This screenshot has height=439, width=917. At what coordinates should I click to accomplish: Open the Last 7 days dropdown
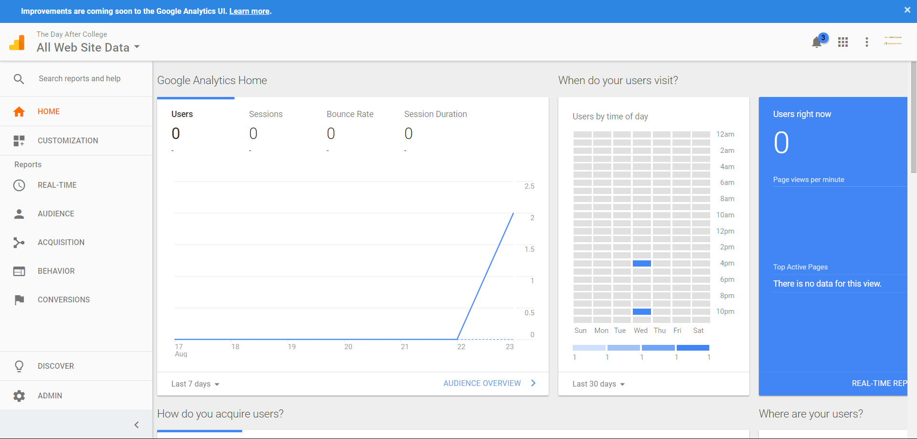[195, 384]
